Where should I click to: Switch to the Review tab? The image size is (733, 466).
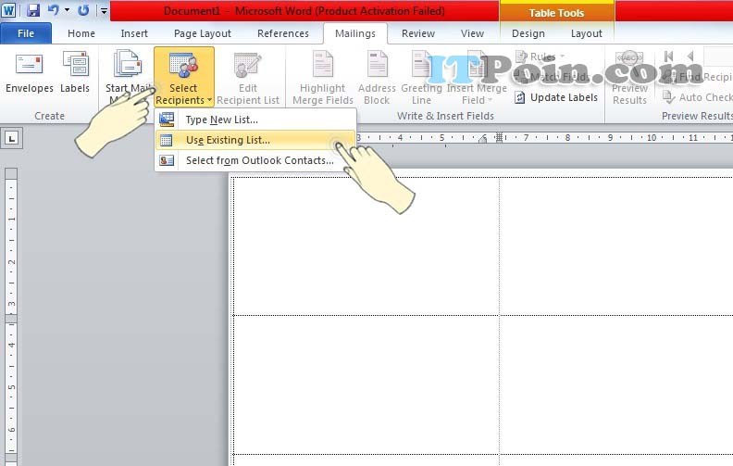418,33
